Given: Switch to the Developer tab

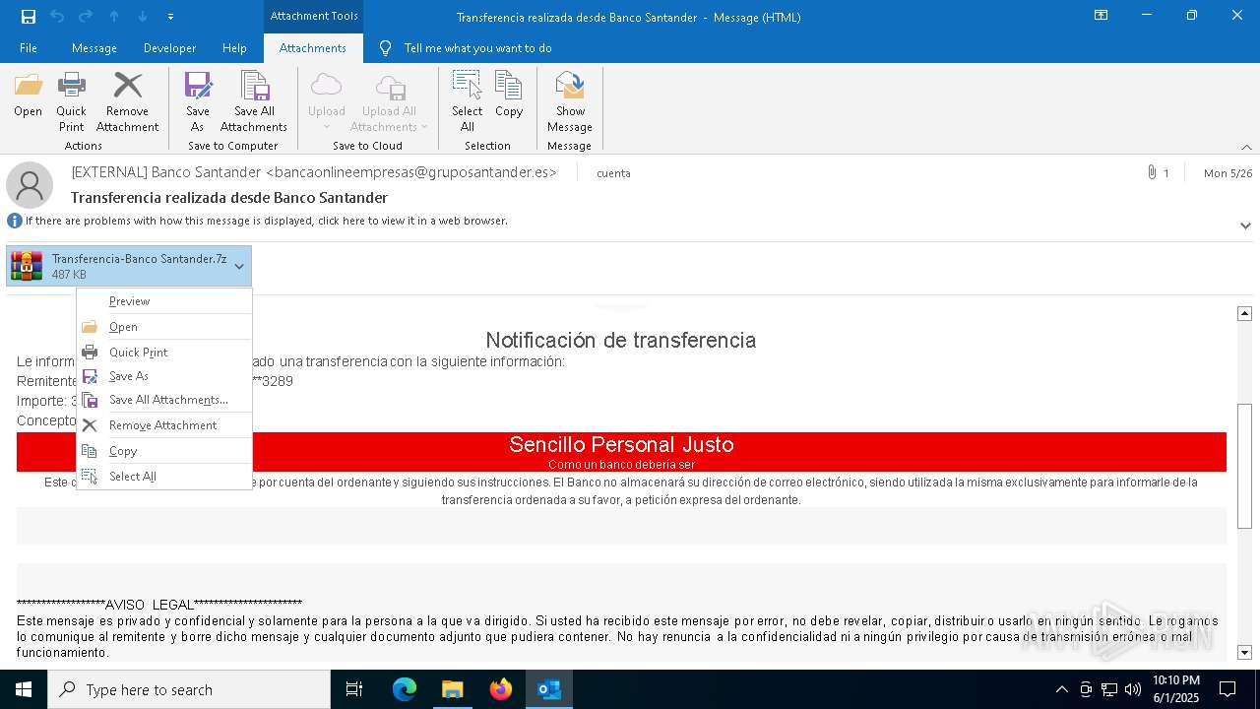Looking at the screenshot, I should [169, 48].
